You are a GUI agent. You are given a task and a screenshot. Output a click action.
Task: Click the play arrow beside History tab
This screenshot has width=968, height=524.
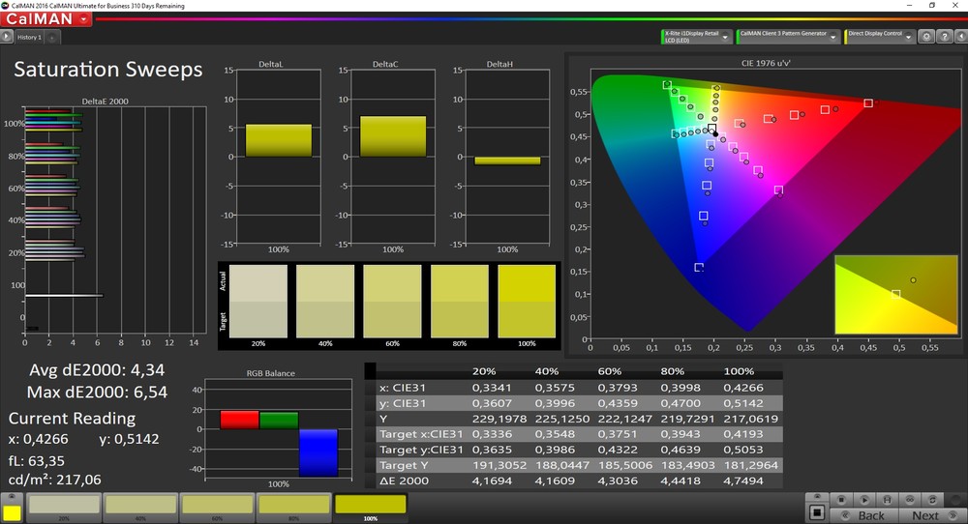point(8,37)
